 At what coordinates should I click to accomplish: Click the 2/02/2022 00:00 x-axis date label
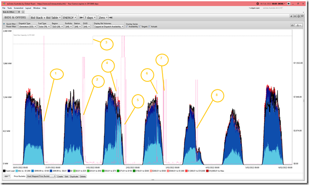point(133,168)
